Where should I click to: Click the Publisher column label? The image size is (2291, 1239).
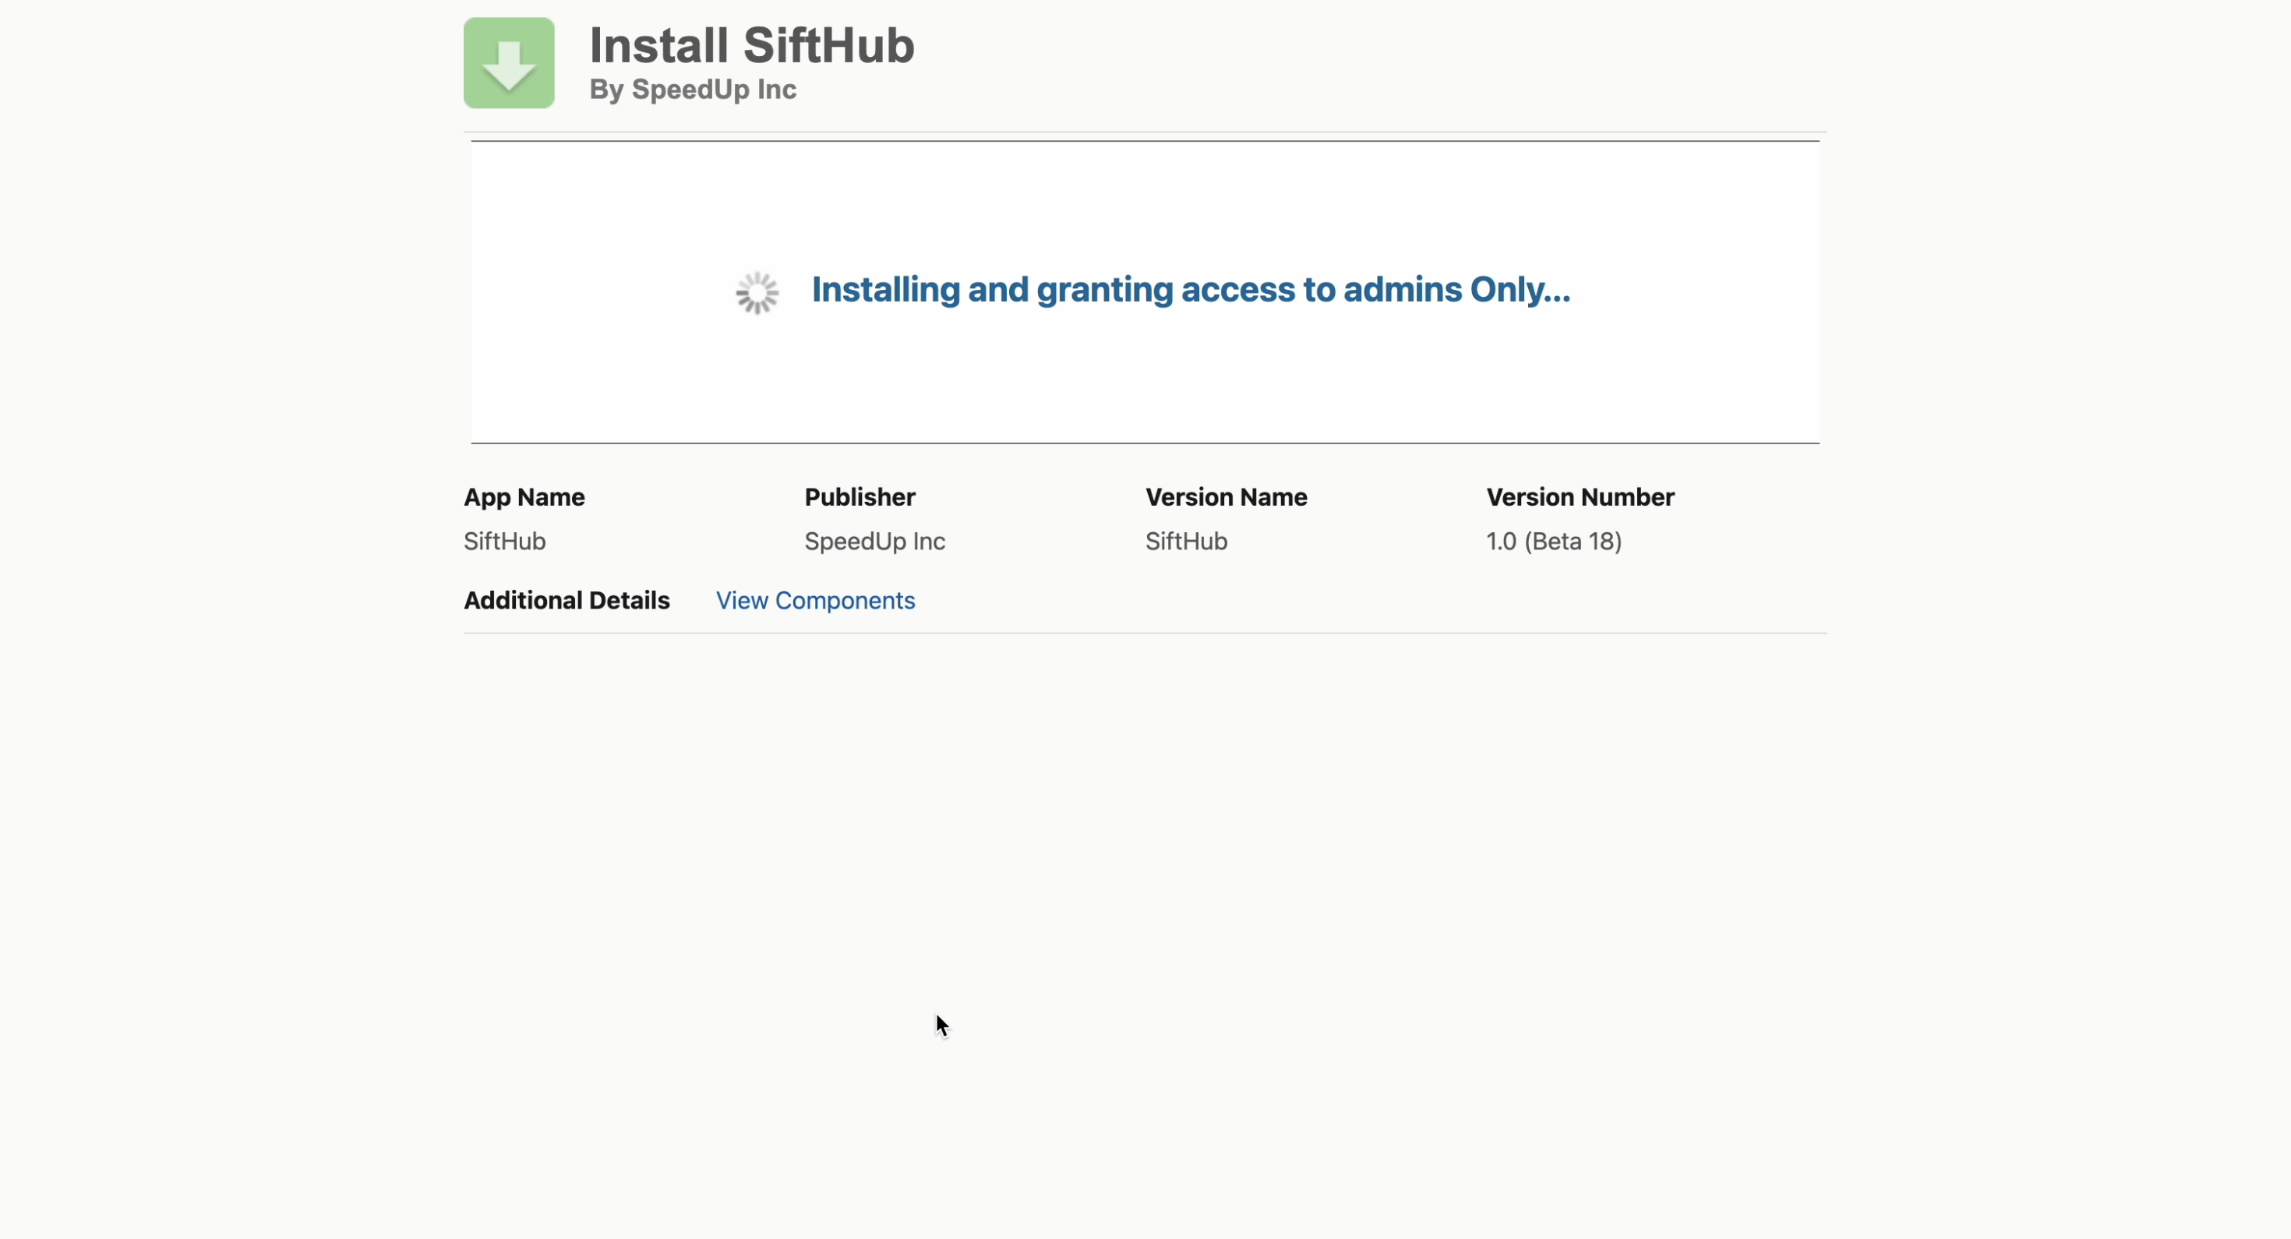click(x=859, y=497)
